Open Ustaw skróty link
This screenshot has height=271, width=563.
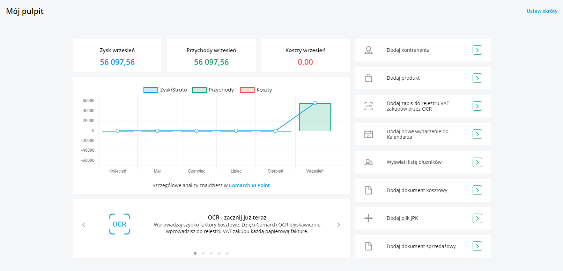542,11
